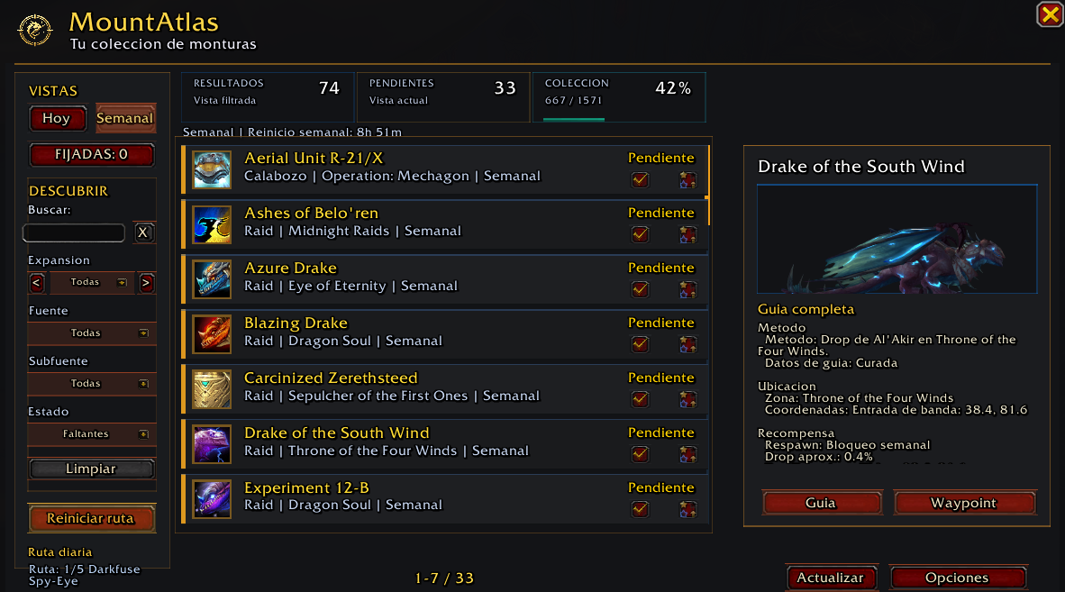Click the star pin icon for Azure Drake

(x=687, y=289)
